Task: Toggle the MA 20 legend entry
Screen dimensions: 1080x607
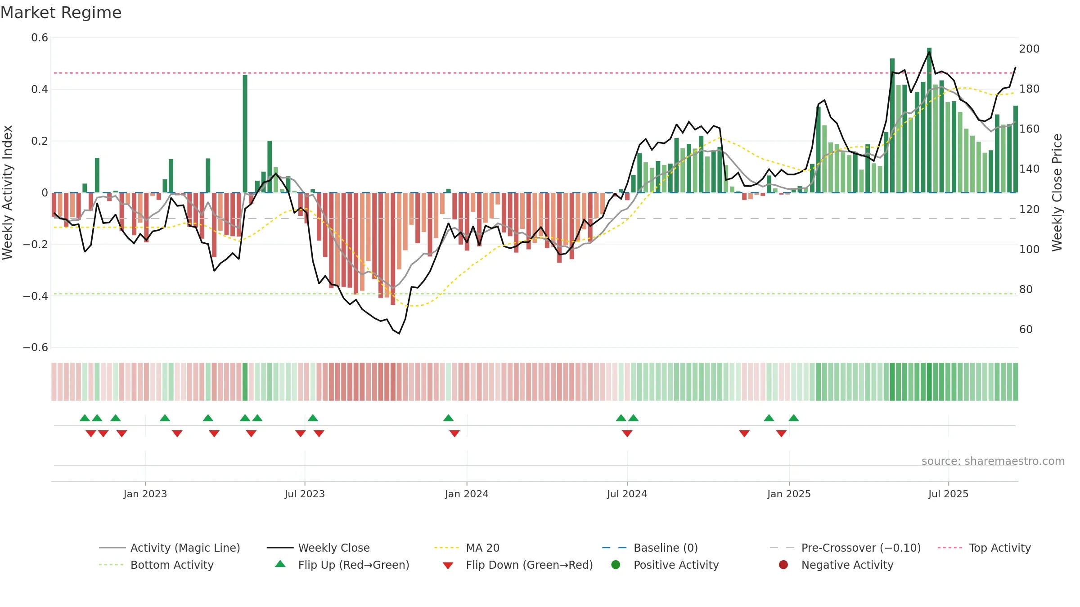Action: click(467, 548)
